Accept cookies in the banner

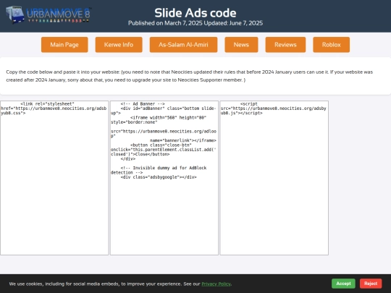point(343,284)
